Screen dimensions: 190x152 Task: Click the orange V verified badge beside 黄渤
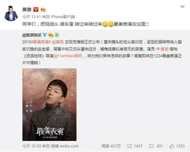[36, 9]
